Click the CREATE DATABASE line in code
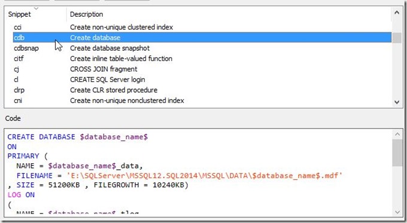This screenshot has width=407, height=223. point(78,137)
